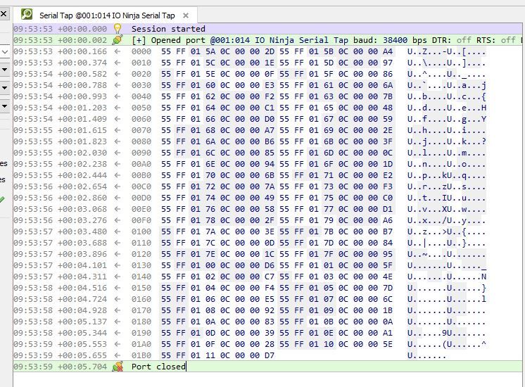Click ASCII text 'U......(U......^'
Image resolution: width=525 pixels, height=387 pixels.
pyautogui.click(x=446, y=344)
